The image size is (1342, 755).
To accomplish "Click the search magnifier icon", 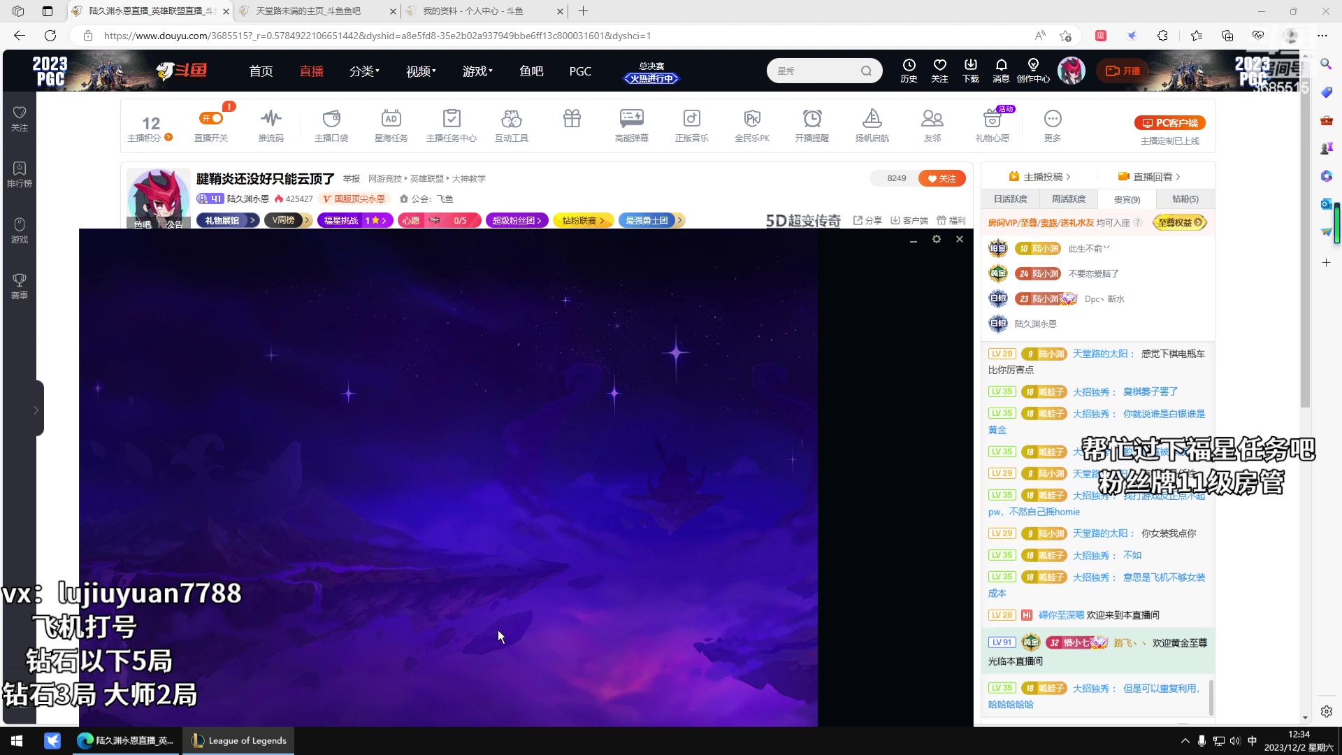I will click(866, 71).
